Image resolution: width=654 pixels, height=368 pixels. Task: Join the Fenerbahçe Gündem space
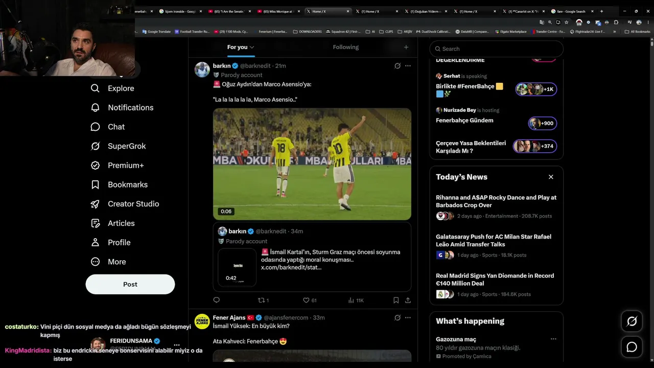coord(542,123)
